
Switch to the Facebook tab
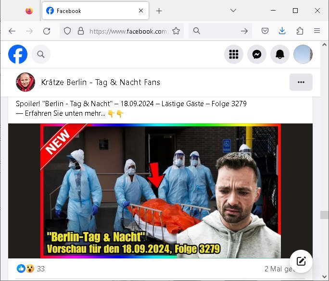tap(95, 11)
